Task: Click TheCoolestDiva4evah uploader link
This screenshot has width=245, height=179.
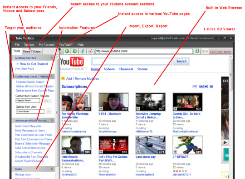Action: click(185, 131)
